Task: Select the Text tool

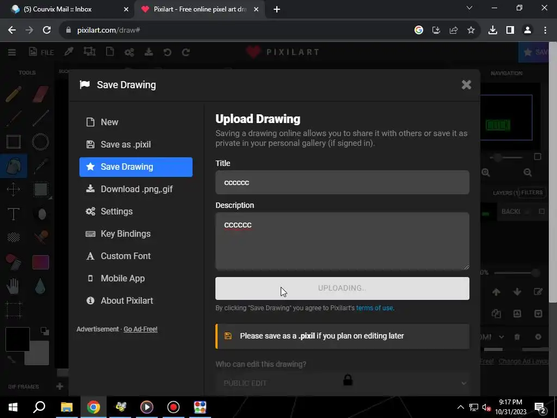Action: click(14, 213)
